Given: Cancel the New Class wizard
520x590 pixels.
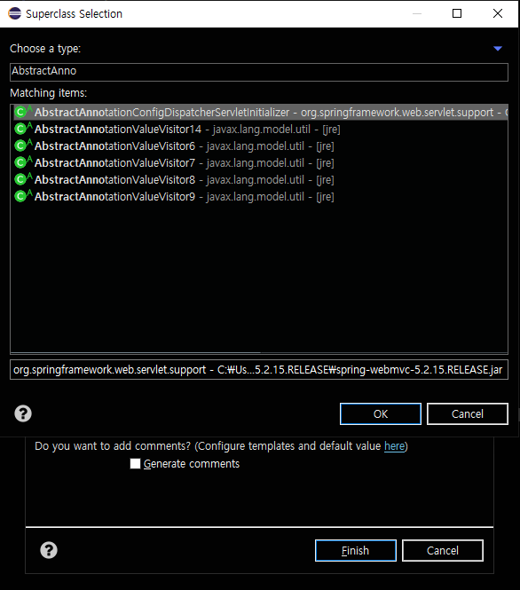Looking at the screenshot, I should click(x=443, y=550).
